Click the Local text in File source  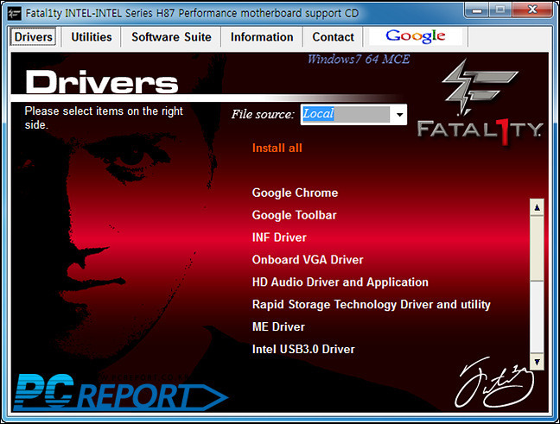point(318,114)
